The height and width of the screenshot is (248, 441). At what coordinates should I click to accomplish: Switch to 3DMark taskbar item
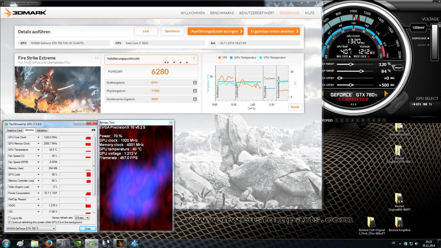[120, 244]
